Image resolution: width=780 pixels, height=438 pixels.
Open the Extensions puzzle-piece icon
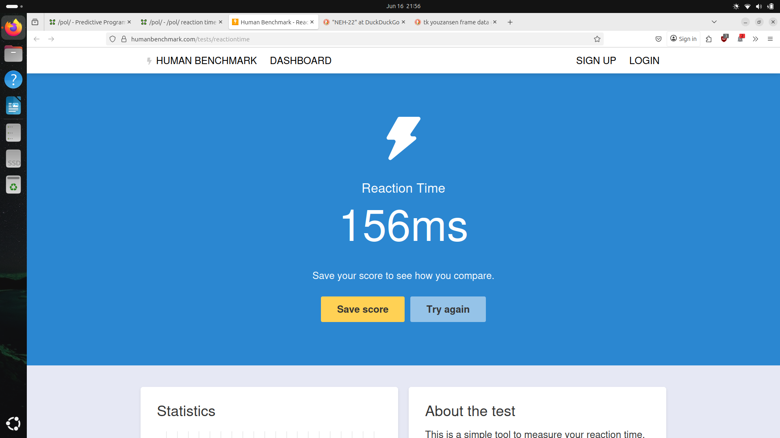pyautogui.click(x=709, y=39)
